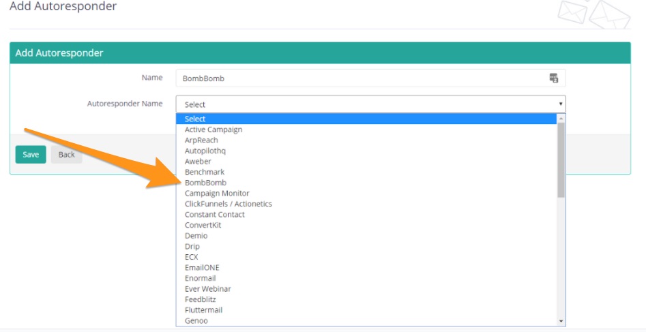Select ECX from the list
Viewport: 646px width, 332px height.
366,257
